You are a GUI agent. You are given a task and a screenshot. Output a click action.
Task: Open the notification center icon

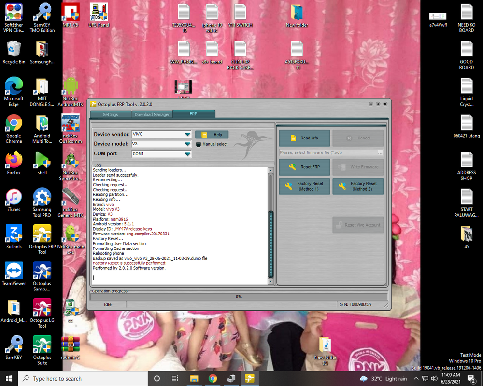pyautogui.click(x=471, y=379)
